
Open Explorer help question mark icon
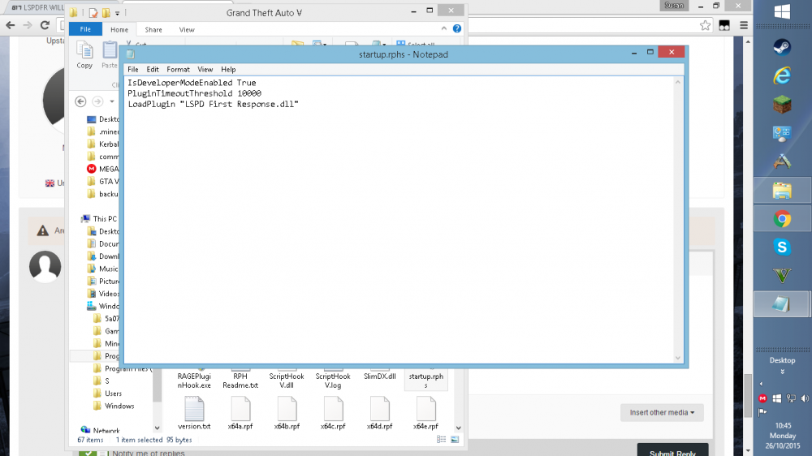point(456,28)
